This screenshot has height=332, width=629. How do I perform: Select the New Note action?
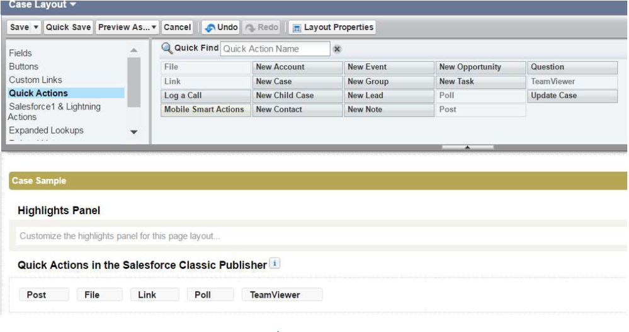[389, 110]
